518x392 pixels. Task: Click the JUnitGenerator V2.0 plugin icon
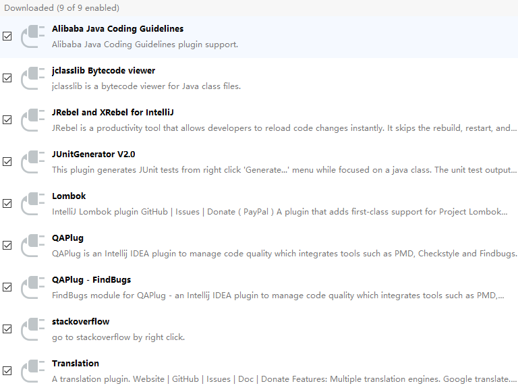32,162
